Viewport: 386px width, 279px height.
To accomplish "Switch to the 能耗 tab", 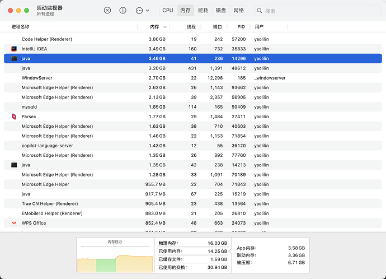I will [203, 10].
